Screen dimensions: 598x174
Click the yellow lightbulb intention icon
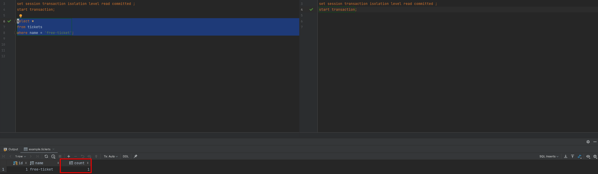point(21,16)
